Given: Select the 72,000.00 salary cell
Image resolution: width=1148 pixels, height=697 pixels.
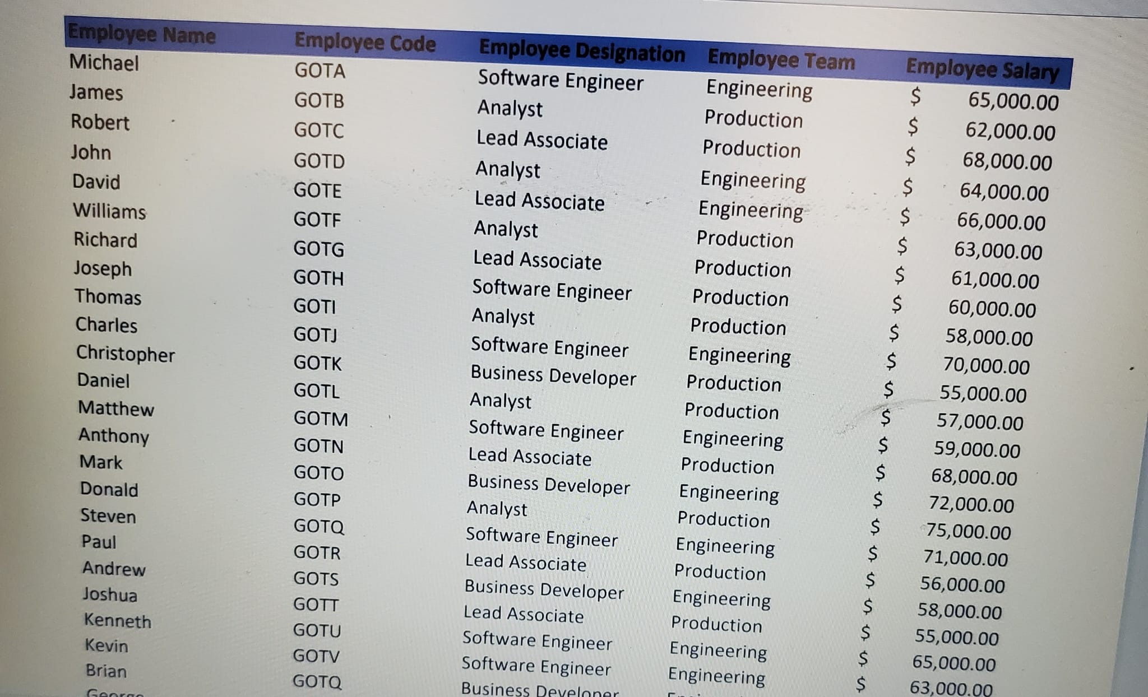Looking at the screenshot, I should 971,504.
